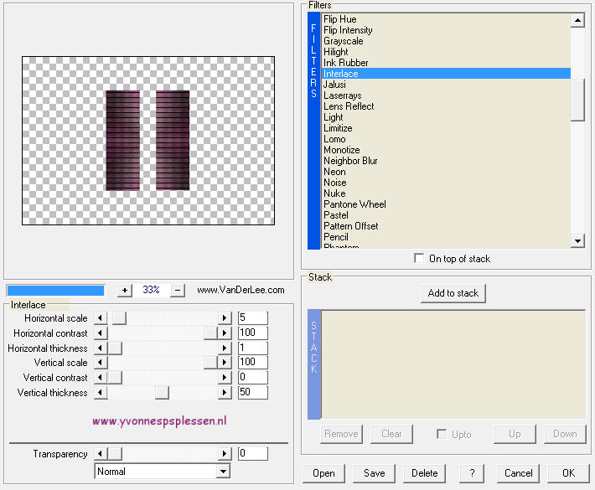Enable On top of stack checkbox

[x=419, y=258]
